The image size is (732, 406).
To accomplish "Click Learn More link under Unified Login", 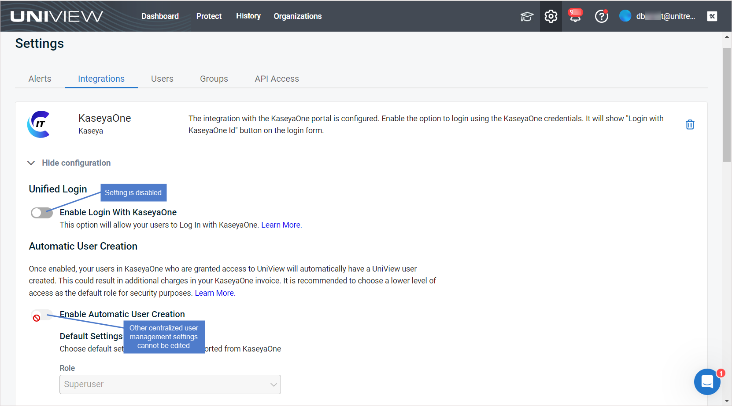I will 281,225.
